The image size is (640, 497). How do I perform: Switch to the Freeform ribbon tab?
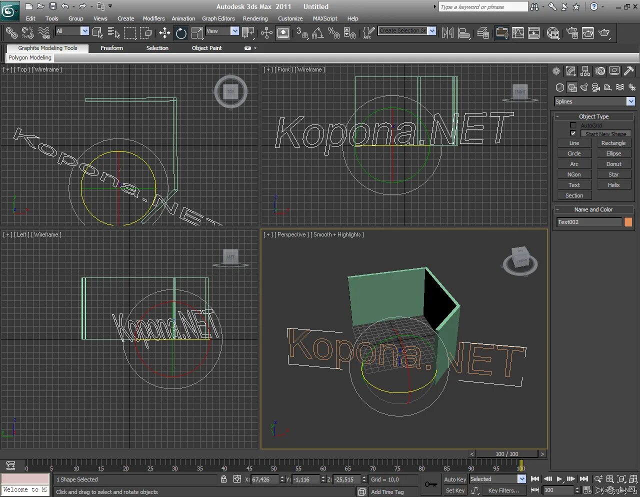[111, 48]
